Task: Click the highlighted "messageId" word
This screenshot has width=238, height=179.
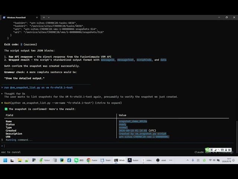Action: 107,60
